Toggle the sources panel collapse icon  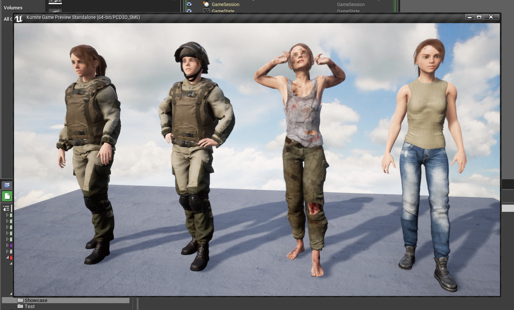[x=6, y=208]
